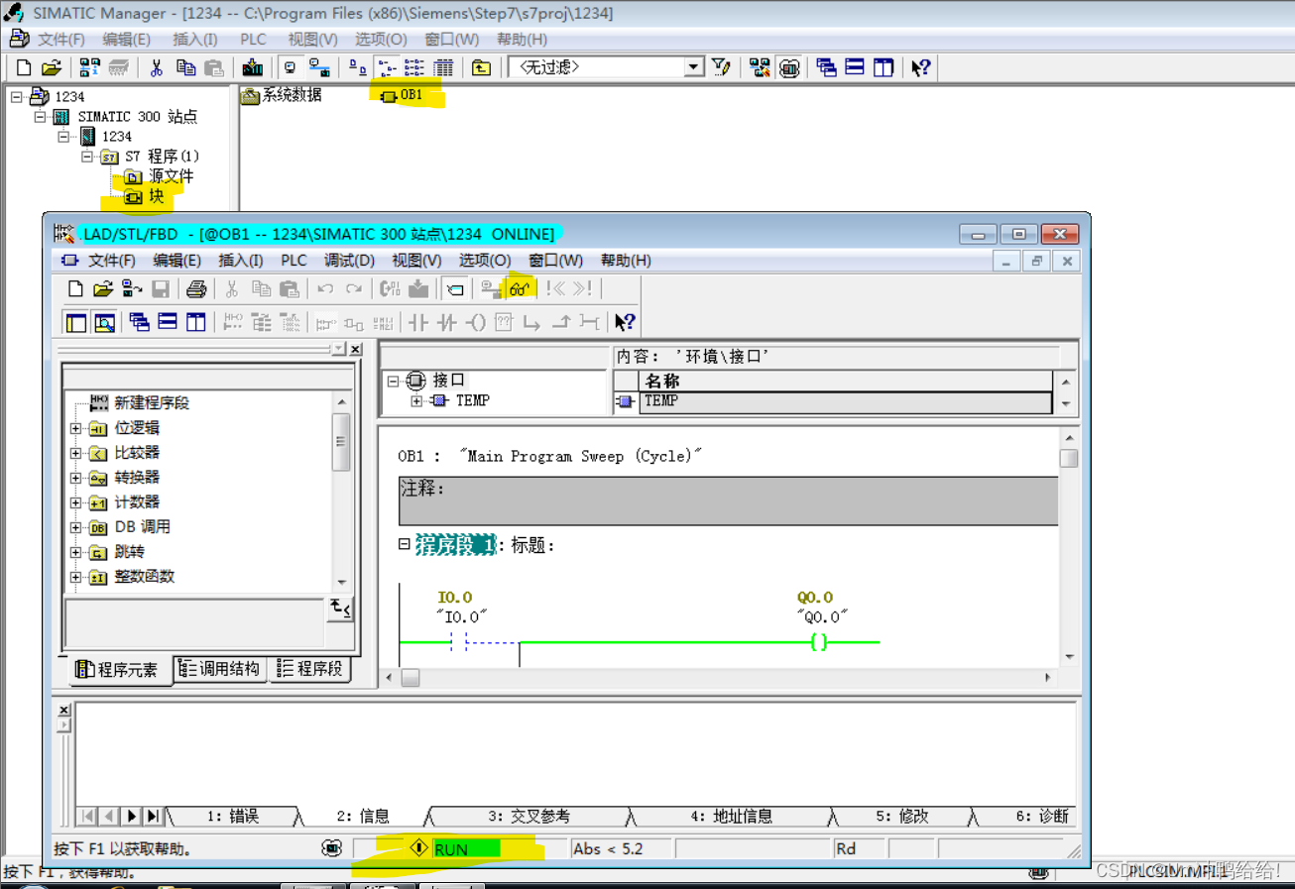Close the program elements side panel
The height and width of the screenshot is (889, 1295).
coord(356,349)
